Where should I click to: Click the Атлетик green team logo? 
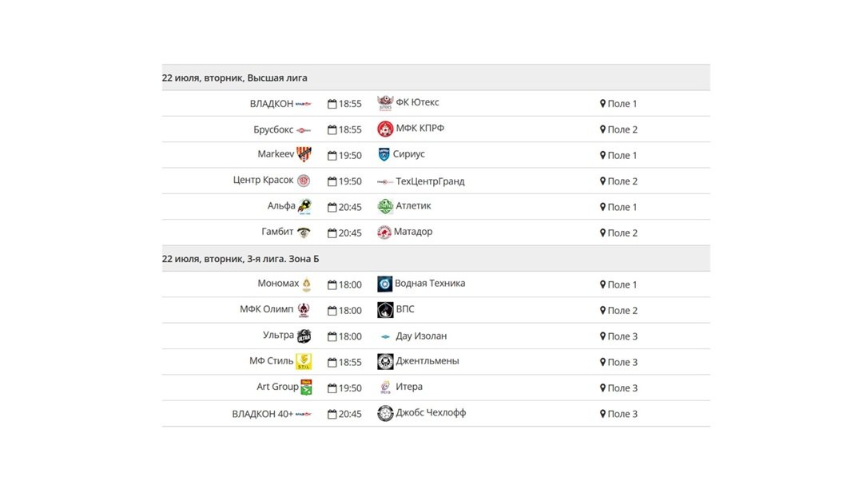click(x=385, y=206)
